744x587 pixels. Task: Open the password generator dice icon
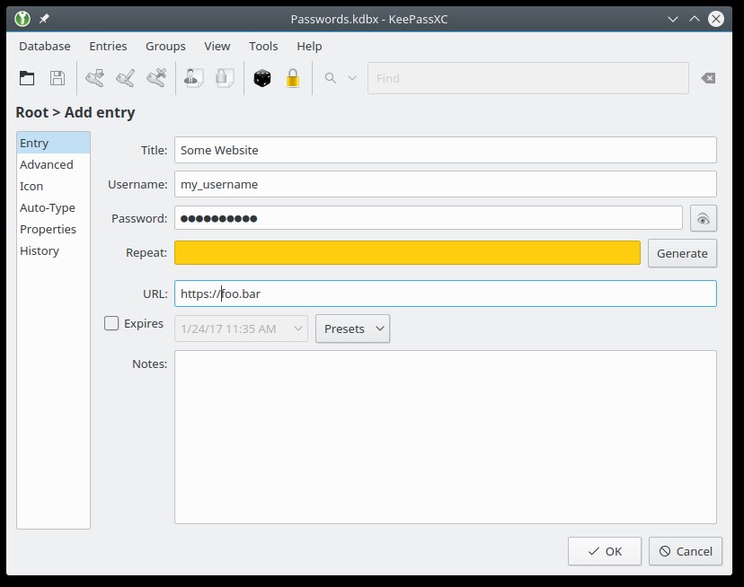pos(261,78)
